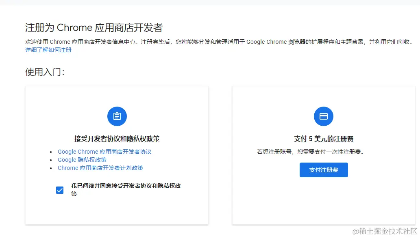Uncheck the developer agreement consent checkbox
420x238 pixels.
(x=60, y=190)
